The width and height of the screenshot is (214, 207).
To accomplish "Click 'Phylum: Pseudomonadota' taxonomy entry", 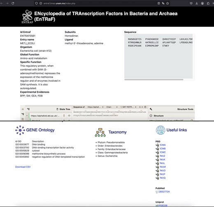I will tap(111, 143).
